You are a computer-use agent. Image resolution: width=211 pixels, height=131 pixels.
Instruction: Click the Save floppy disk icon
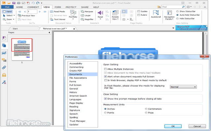(14, 3)
